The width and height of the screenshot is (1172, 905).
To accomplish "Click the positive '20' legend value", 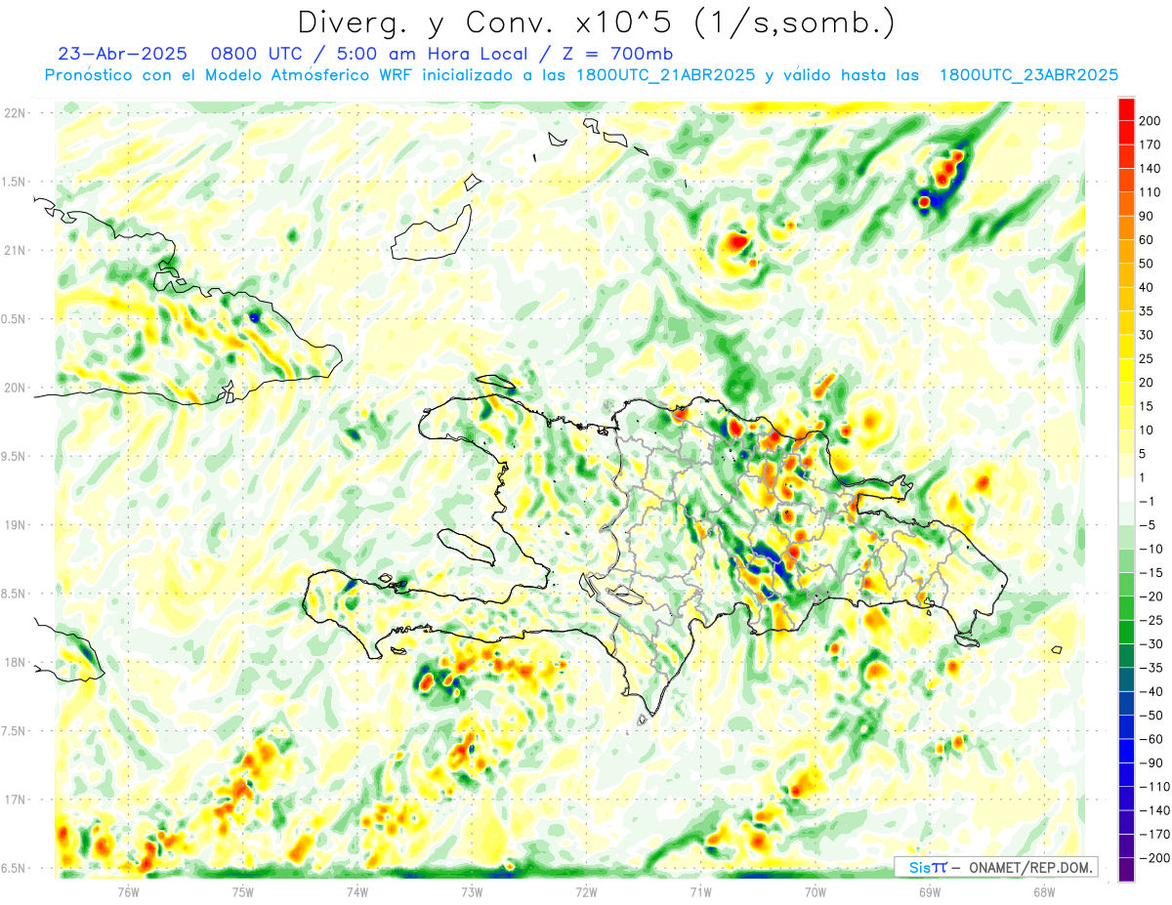I will [1147, 383].
